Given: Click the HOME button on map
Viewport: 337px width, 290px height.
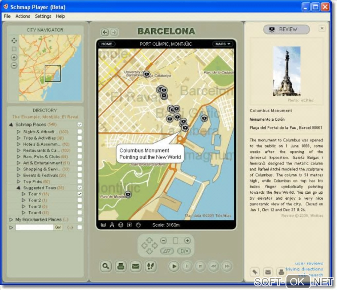Looking at the screenshot, I should (x=107, y=44).
